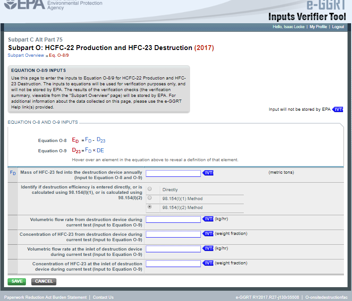Click the '(metric tons)' unit label
This screenshot has height=301, width=352.
tap(281, 172)
